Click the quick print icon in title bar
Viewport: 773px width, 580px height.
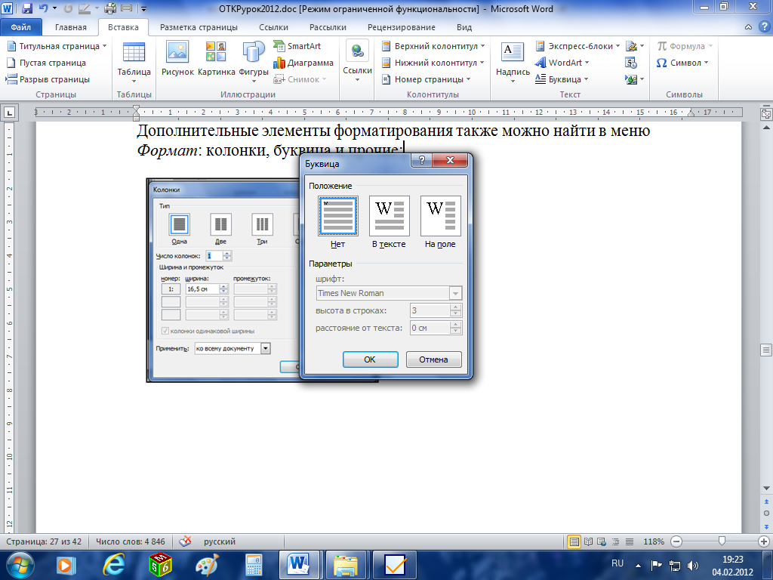110,8
